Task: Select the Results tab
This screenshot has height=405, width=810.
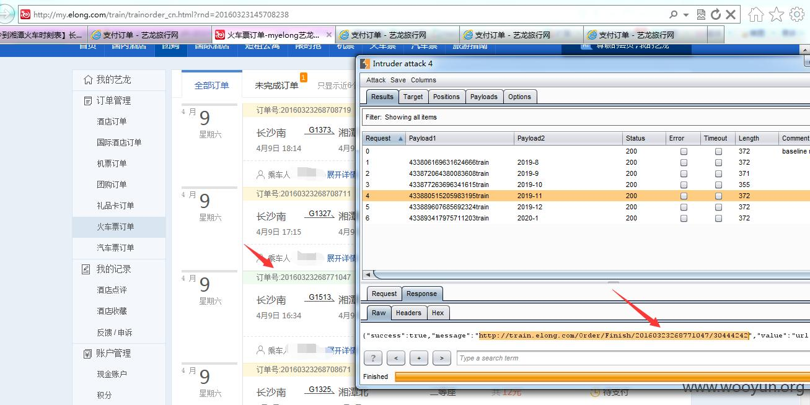Action: pyautogui.click(x=382, y=97)
